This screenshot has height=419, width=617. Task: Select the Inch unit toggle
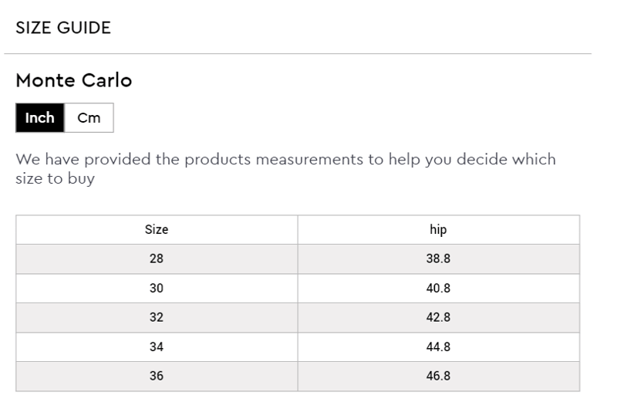point(40,118)
